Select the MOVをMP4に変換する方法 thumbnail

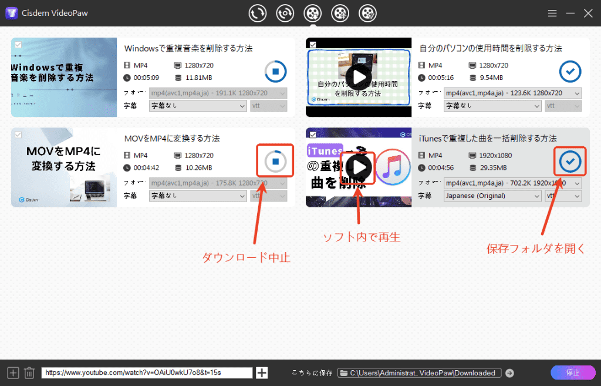tap(64, 167)
